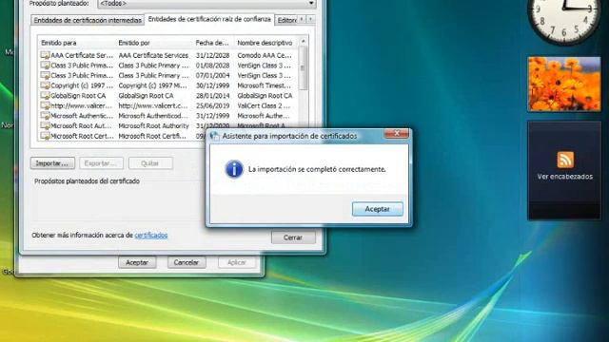Click the left tab scroll arrow
This screenshot has height=342, width=609.
pyautogui.click(x=303, y=19)
